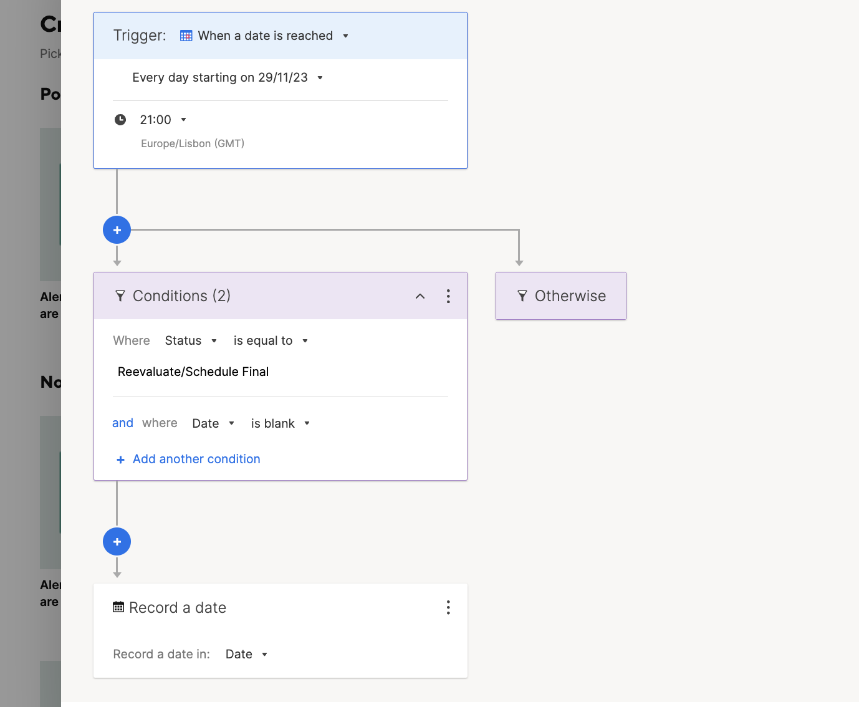
Task: Click the calendar icon in the Trigger header
Action: click(186, 36)
